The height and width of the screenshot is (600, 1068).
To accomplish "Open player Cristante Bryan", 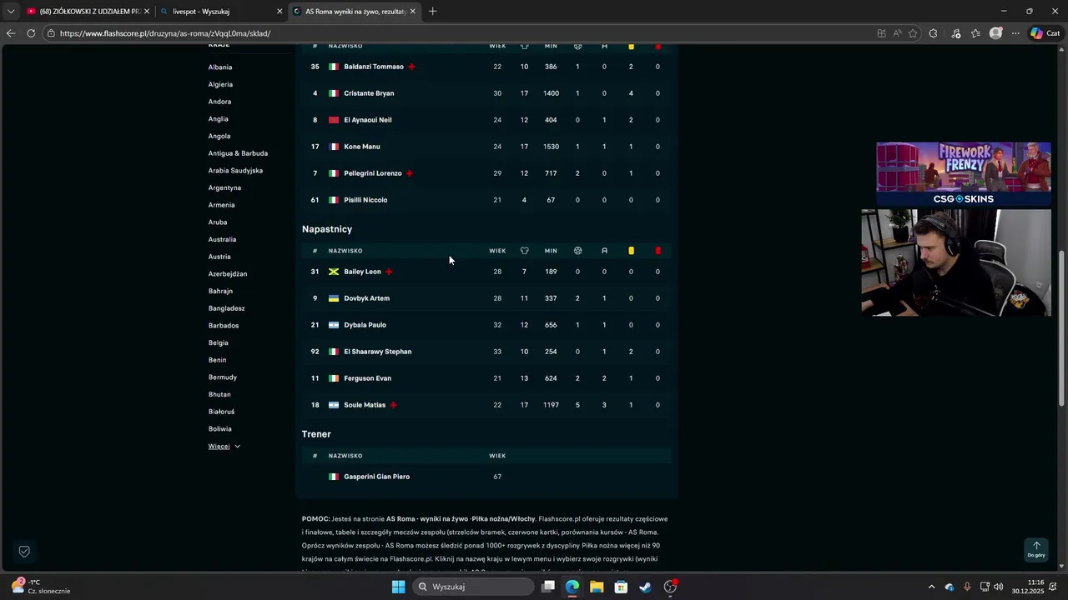I will click(x=369, y=93).
